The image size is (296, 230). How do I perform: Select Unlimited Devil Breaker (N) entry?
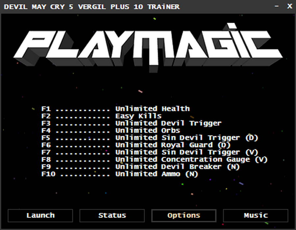coord(178,167)
